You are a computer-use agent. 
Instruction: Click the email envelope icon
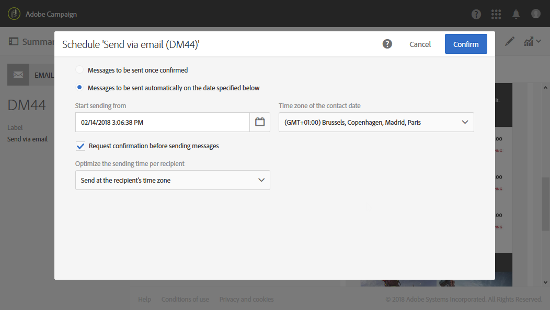pos(18,75)
